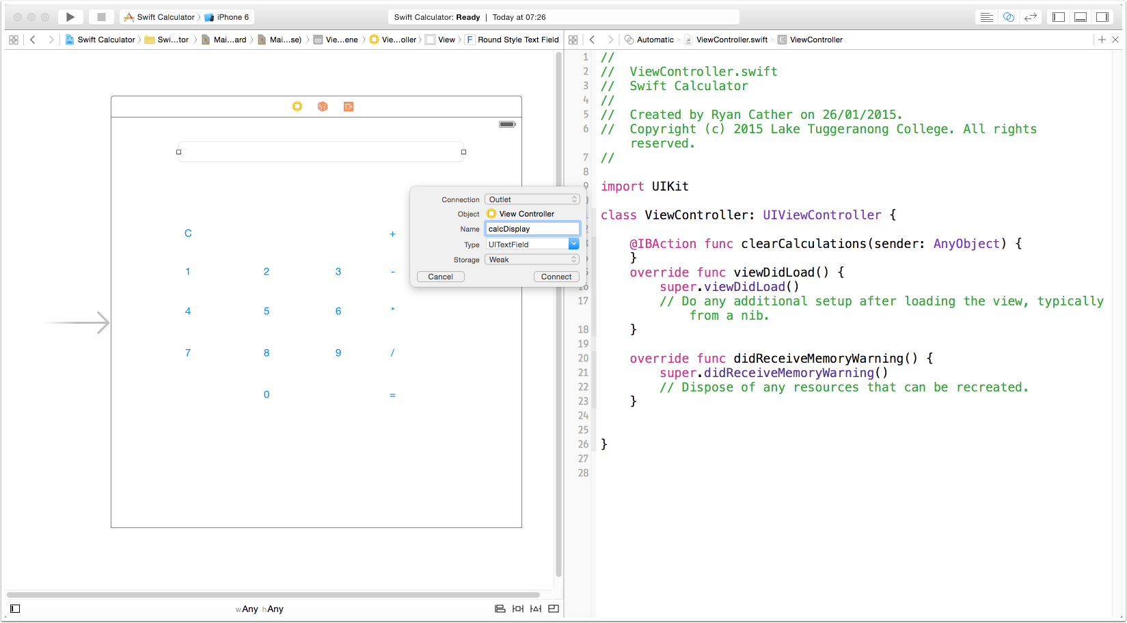Select the C clear button
The height and width of the screenshot is (623, 1127).
188,234
